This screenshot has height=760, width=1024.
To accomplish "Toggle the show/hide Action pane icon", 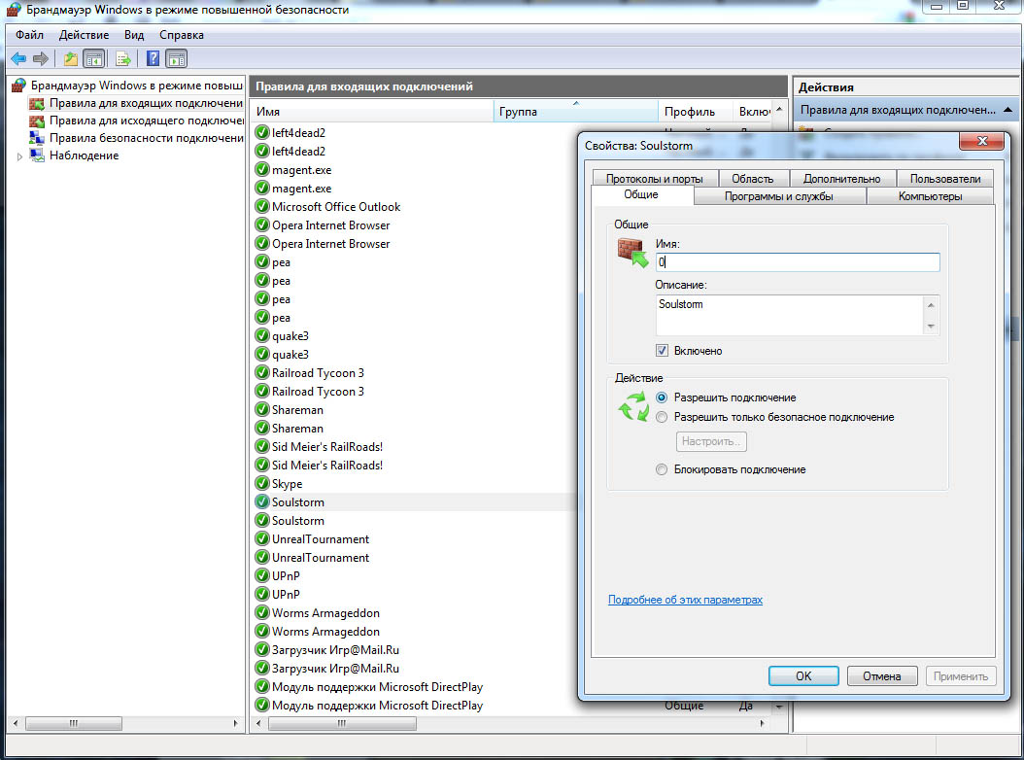I will pos(176,59).
